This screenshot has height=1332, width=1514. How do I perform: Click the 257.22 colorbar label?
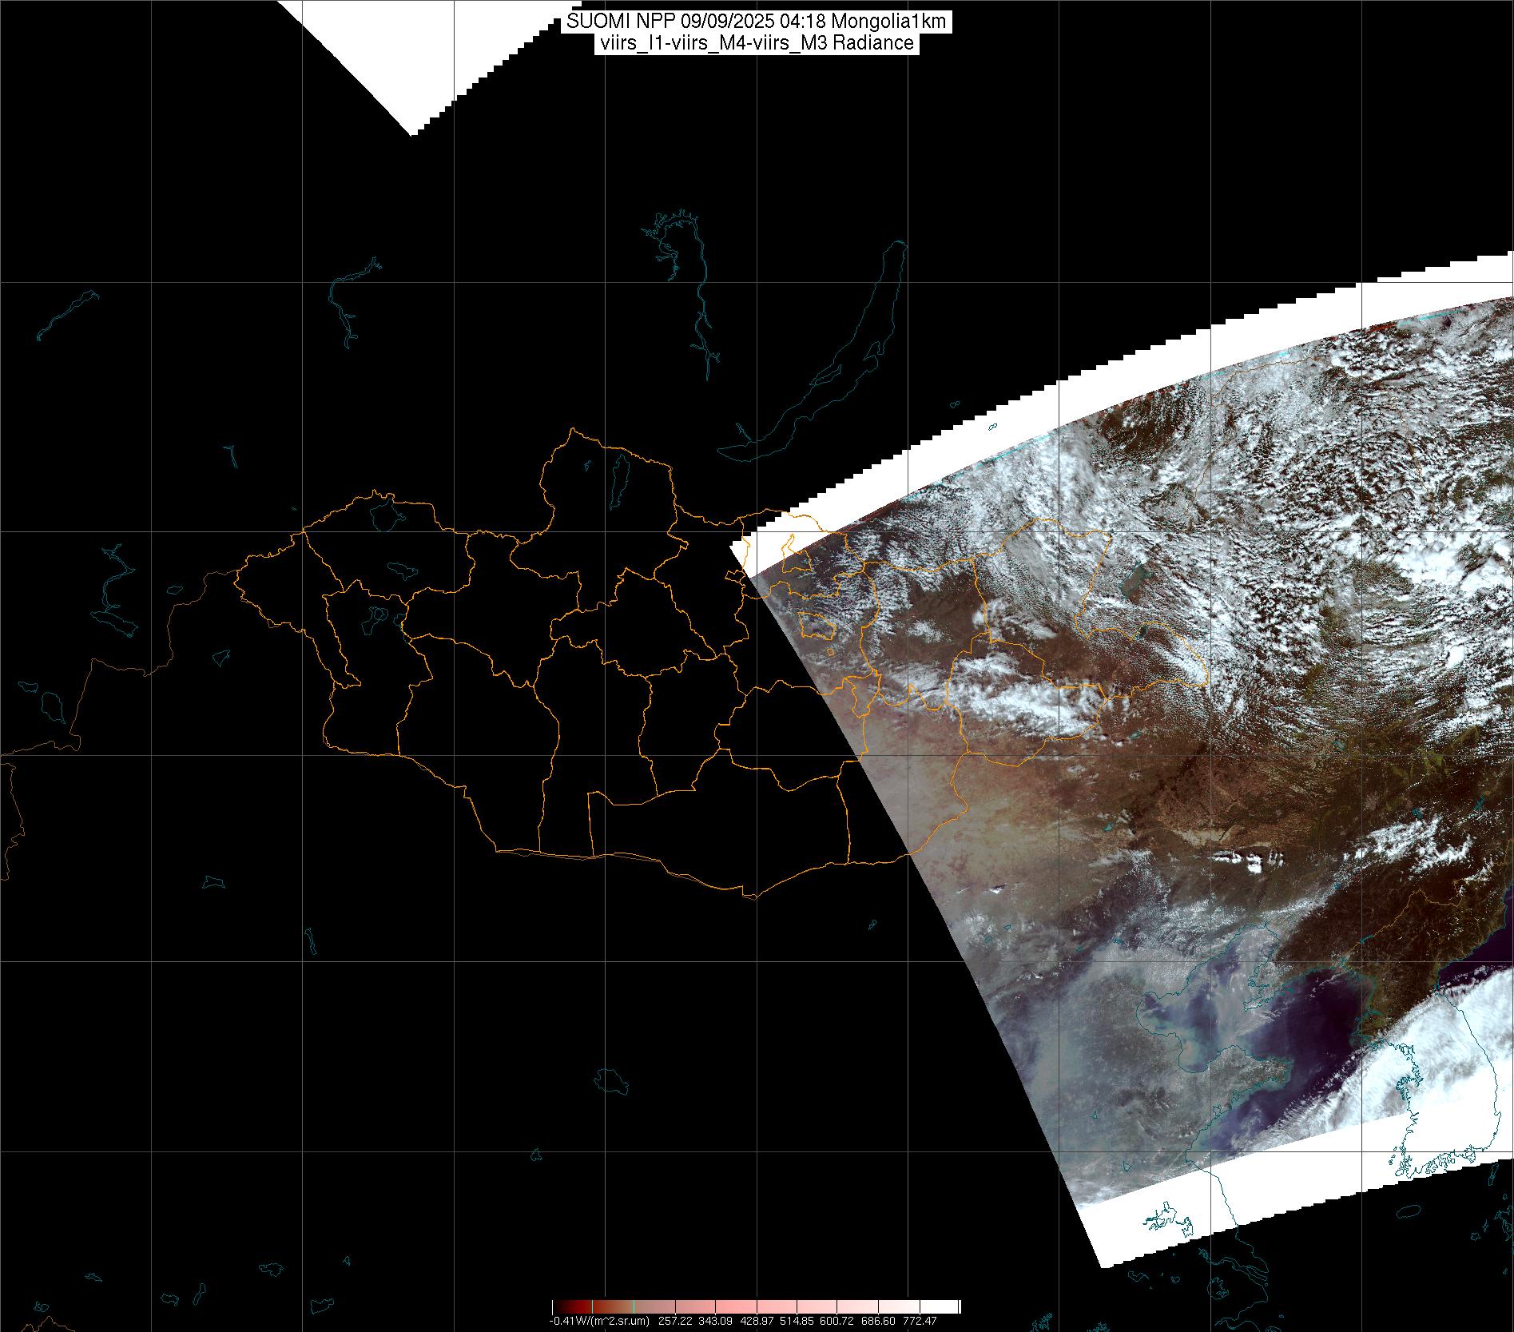tap(676, 1321)
